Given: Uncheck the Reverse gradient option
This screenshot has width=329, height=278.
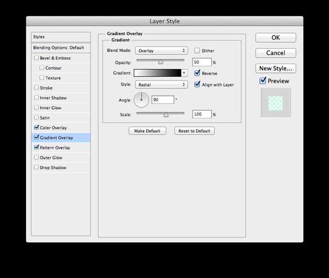Looking at the screenshot, I should (197, 73).
